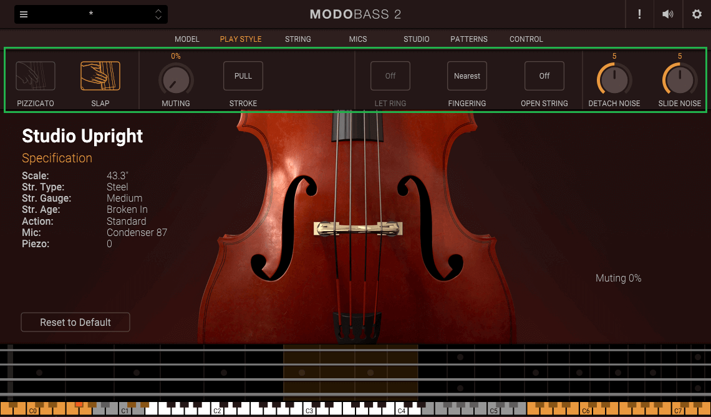Click the Specification heading
711x417 pixels.
57,158
